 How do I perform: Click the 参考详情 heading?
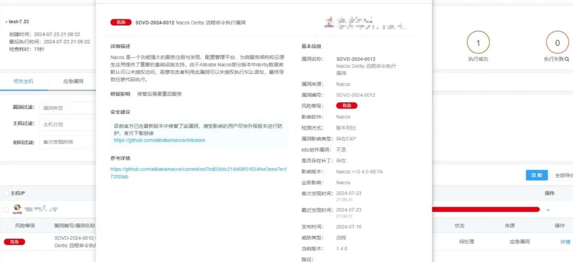[120, 158]
